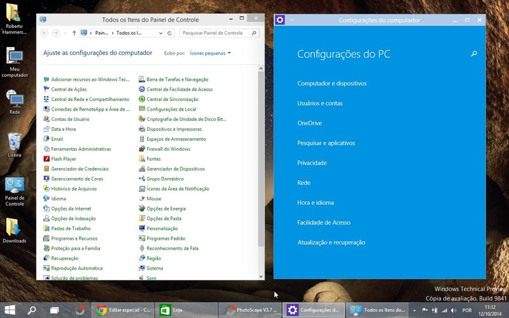Image resolution: width=509 pixels, height=318 pixels.
Task: Open recent locations dropdown beside forward arrow
Action: [x=66, y=33]
